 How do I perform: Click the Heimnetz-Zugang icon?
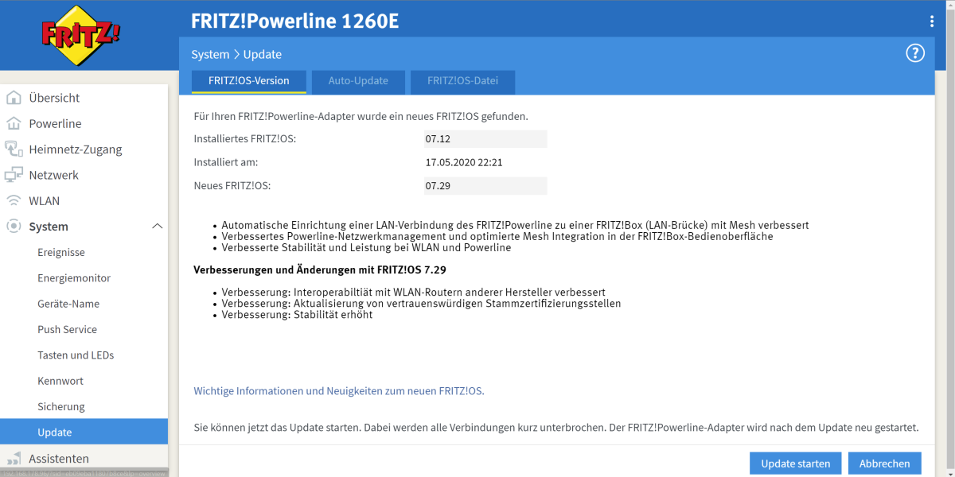click(13, 149)
